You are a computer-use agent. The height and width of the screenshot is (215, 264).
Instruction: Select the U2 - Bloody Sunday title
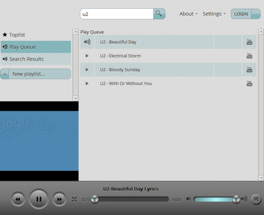tap(120, 69)
